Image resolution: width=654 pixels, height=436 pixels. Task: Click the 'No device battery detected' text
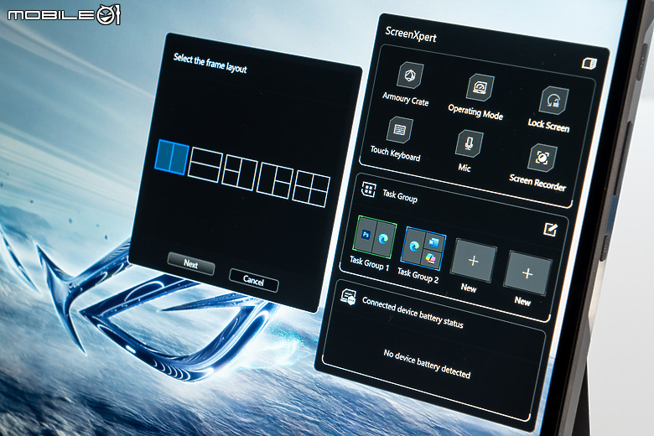click(427, 365)
